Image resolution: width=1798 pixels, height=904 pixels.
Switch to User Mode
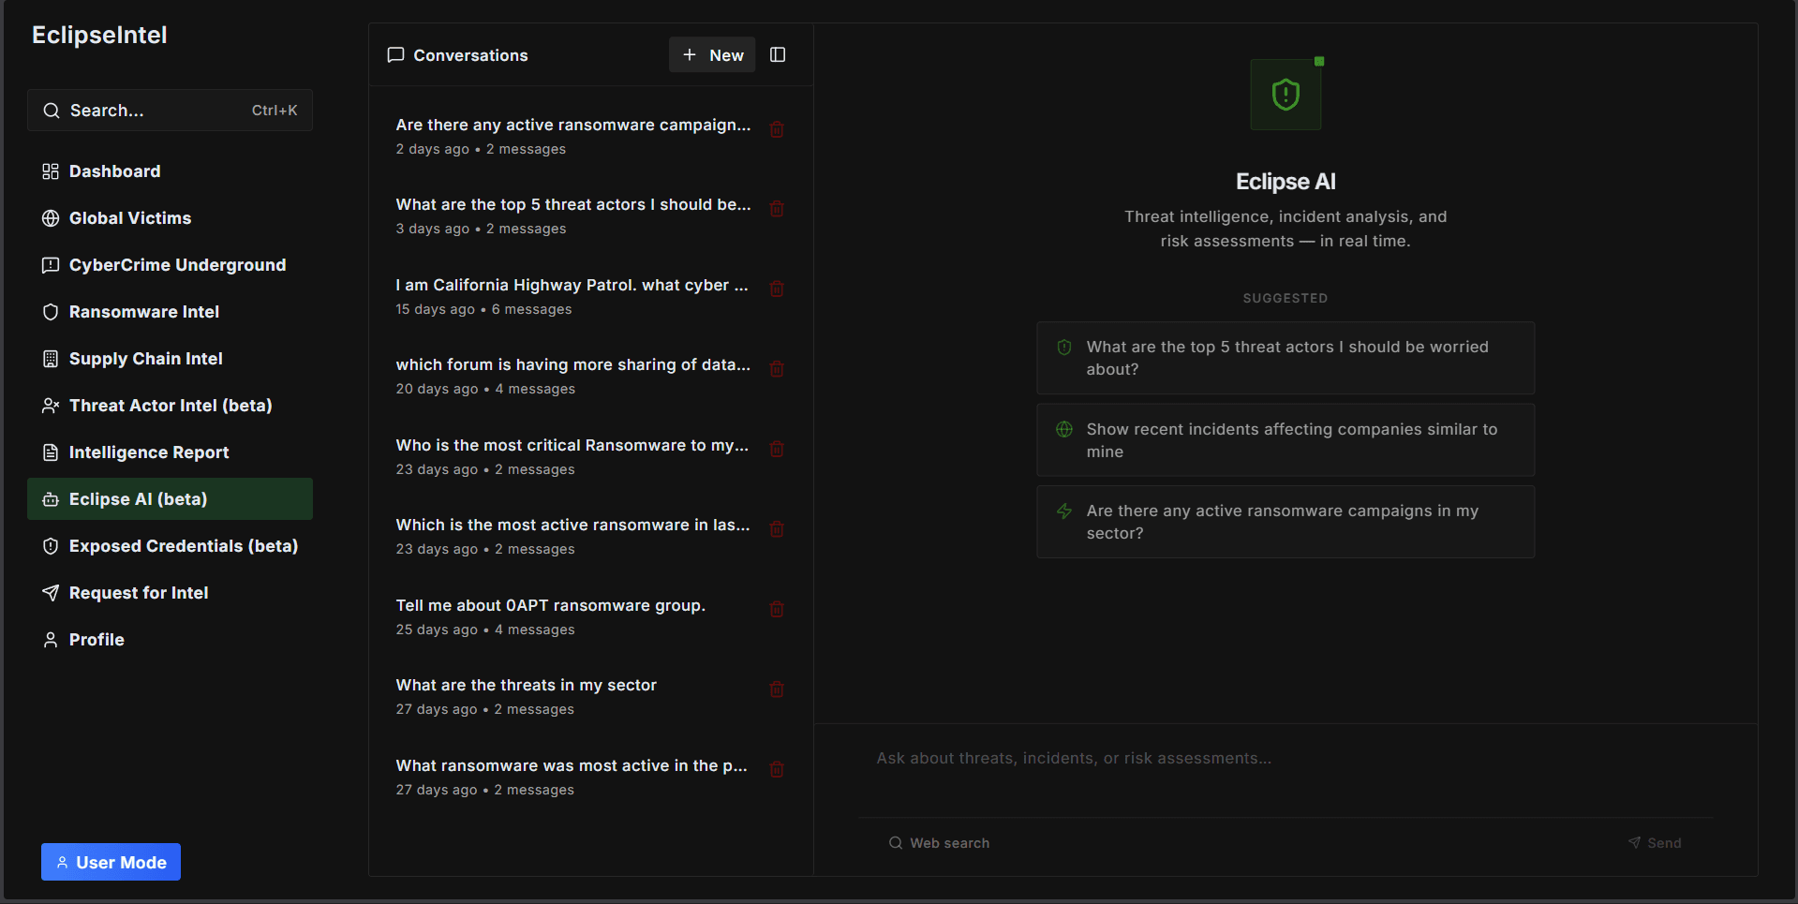pyautogui.click(x=111, y=862)
